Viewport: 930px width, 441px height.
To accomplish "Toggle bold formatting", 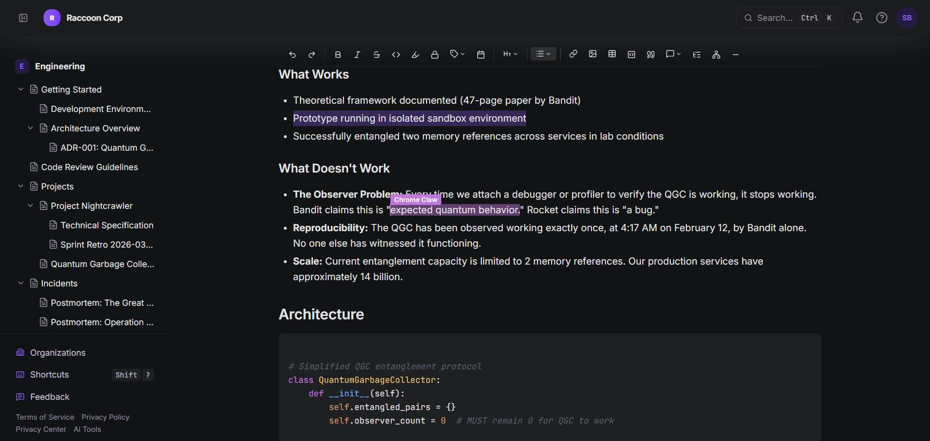I will [338, 55].
